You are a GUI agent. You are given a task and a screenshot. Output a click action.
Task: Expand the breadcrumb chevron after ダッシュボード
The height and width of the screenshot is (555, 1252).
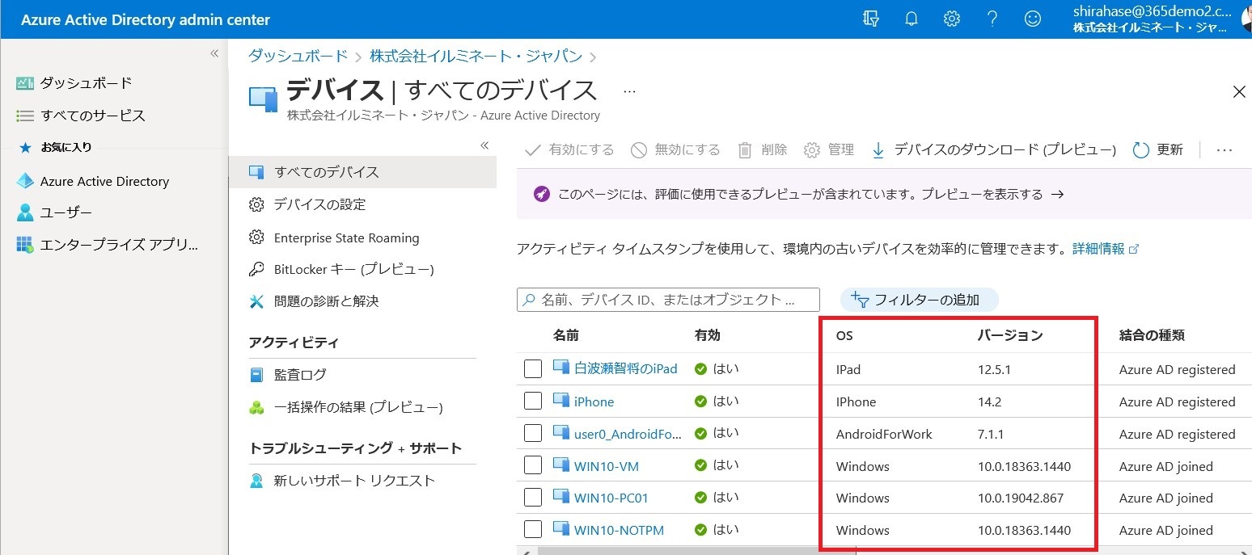pyautogui.click(x=358, y=57)
